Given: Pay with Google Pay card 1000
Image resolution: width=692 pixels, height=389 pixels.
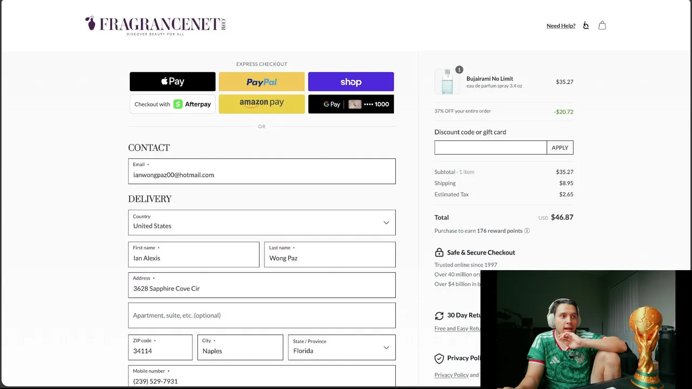Looking at the screenshot, I should pos(351,104).
